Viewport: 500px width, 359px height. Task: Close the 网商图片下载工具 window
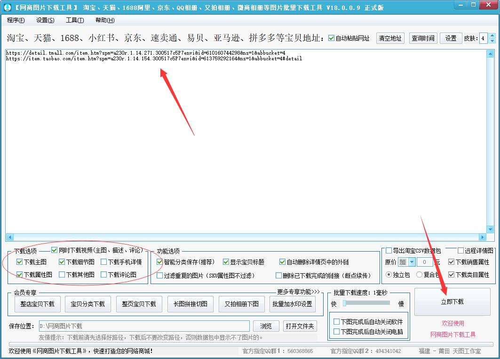pos(488,5)
